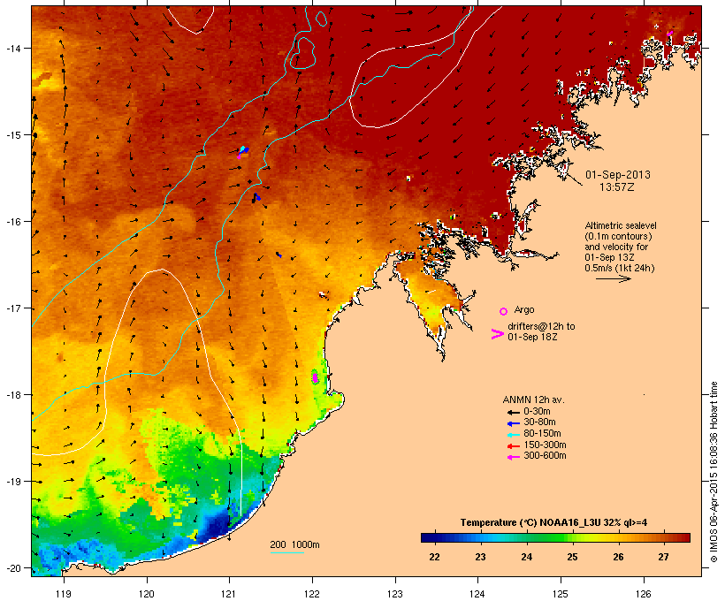Click the 0.5m/s velocity scale arrow
Image resolution: width=725 pixels, height=601 pixels.
click(x=613, y=278)
